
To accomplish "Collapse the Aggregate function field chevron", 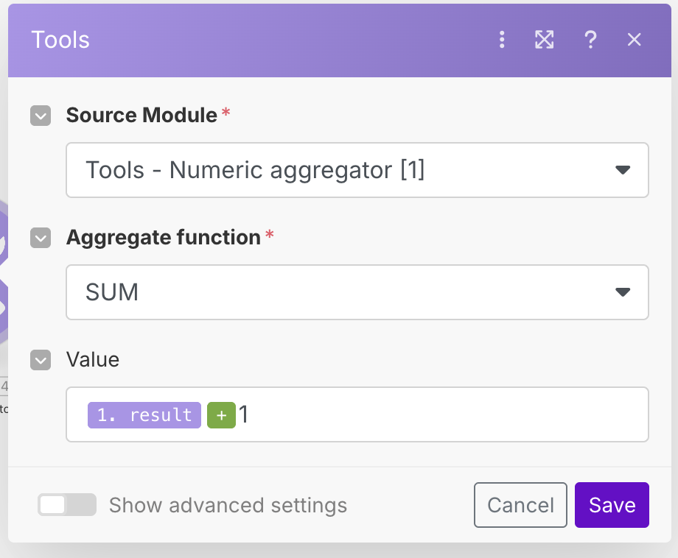I will [41, 238].
